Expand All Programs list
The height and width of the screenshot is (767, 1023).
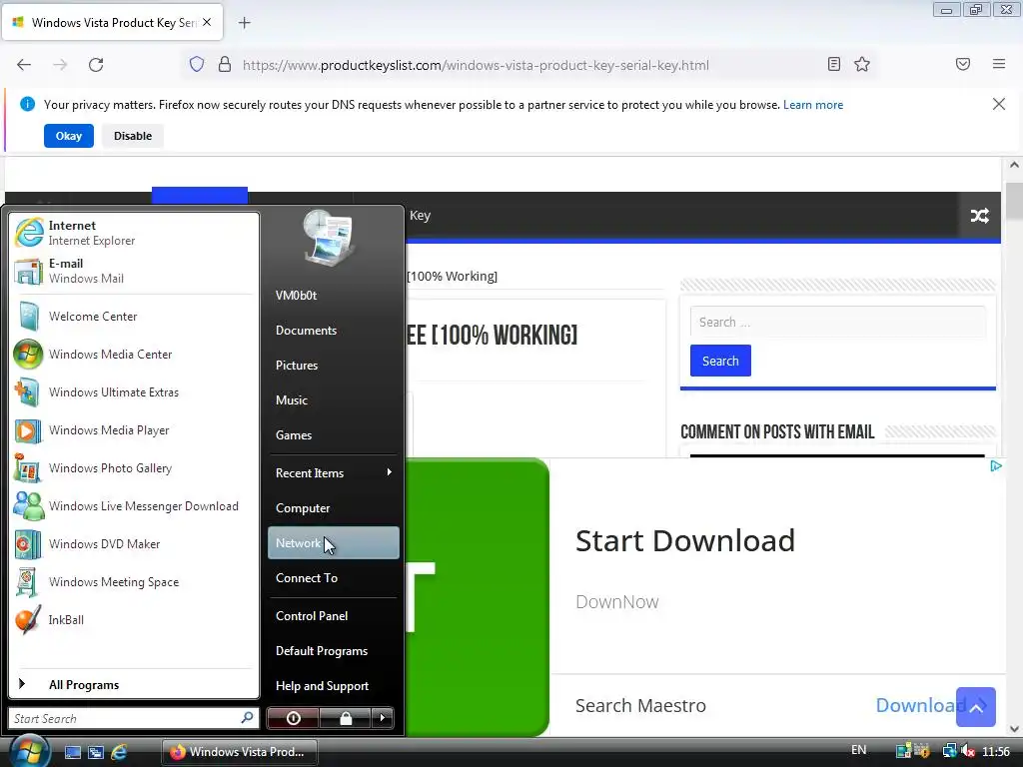tap(134, 684)
